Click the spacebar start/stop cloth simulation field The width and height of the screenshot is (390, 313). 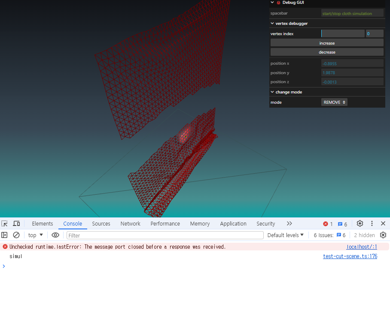[x=352, y=13]
